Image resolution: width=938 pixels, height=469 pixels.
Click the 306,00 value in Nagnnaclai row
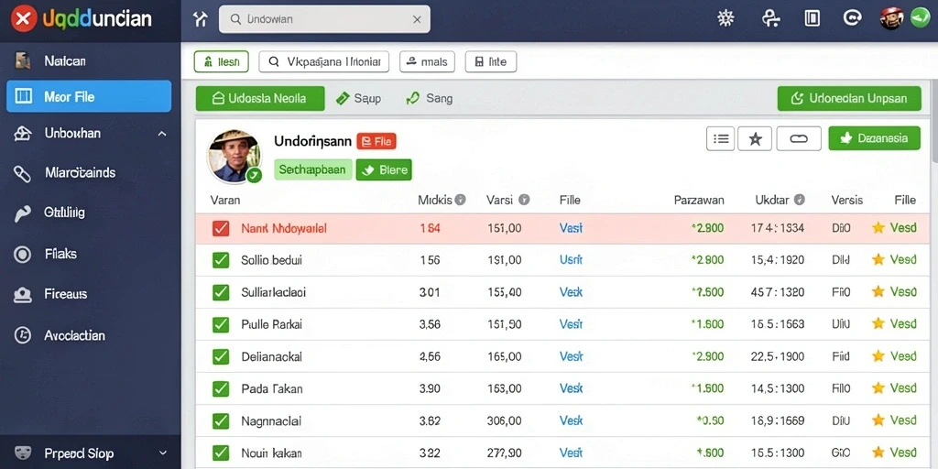coord(505,420)
